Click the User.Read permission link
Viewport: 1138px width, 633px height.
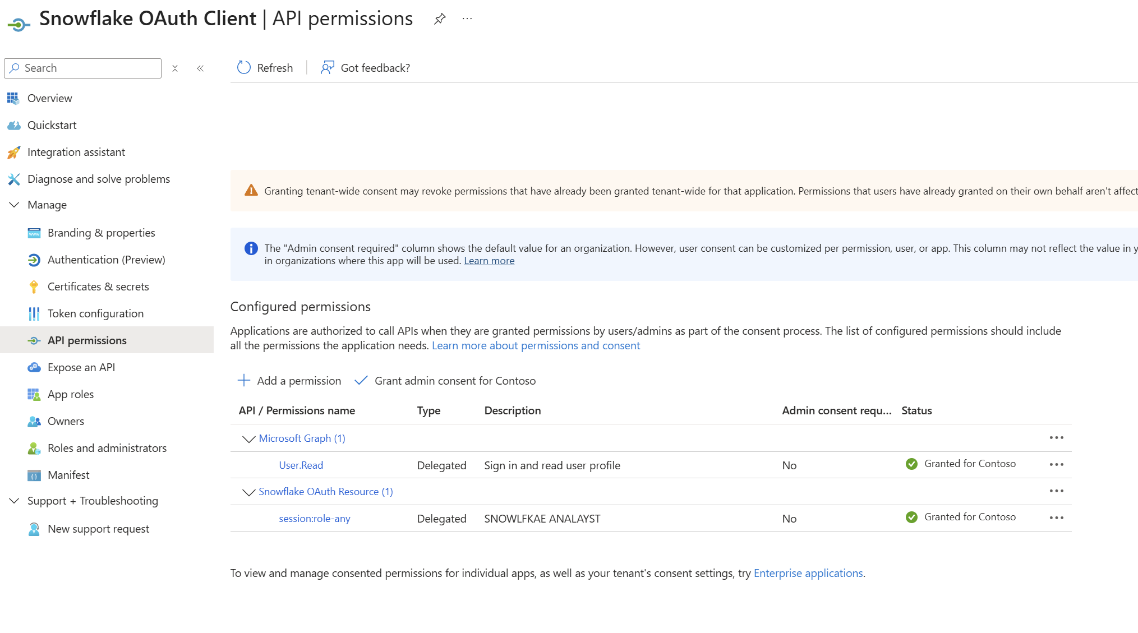coord(301,465)
